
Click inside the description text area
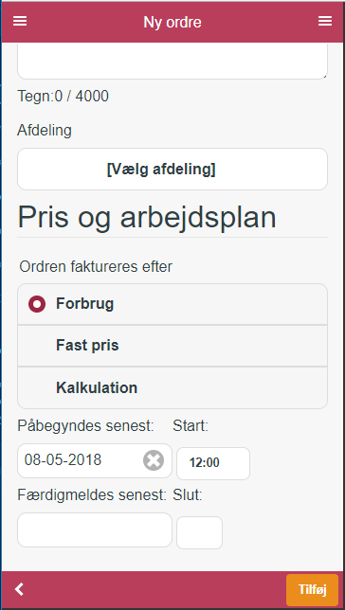(172, 62)
